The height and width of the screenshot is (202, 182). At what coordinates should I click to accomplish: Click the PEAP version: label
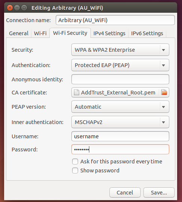coord(29,107)
